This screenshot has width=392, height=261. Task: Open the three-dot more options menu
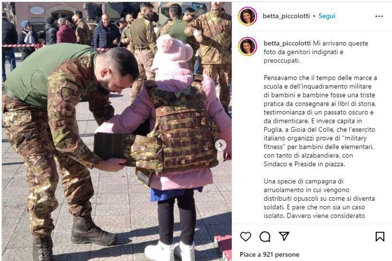tap(379, 16)
